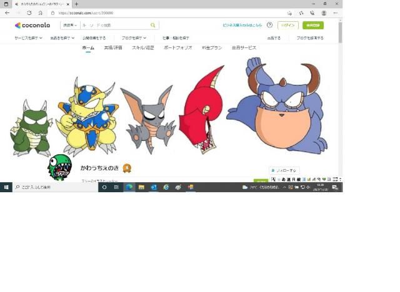400x292 pixels.
Task: Switch to the 'ポートフォリオ' tab
Action: [177, 47]
